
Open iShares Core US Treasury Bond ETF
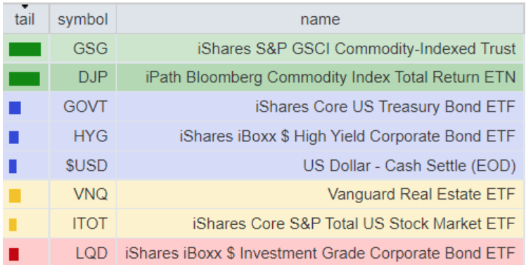pos(385,107)
